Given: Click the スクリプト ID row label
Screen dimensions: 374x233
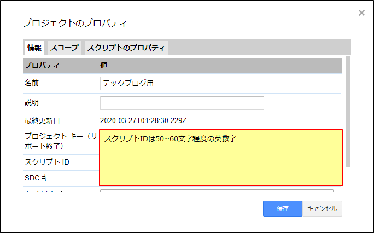Looking at the screenshot, I should pos(47,162).
